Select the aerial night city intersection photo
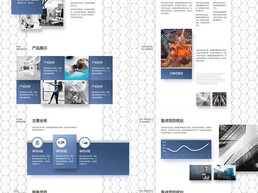 (176, 48)
